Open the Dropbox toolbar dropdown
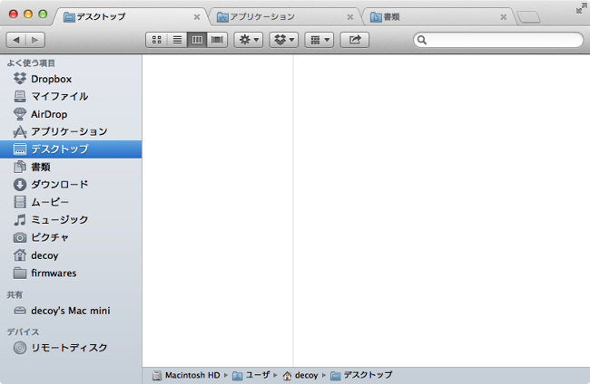The image size is (590, 384). pos(284,40)
